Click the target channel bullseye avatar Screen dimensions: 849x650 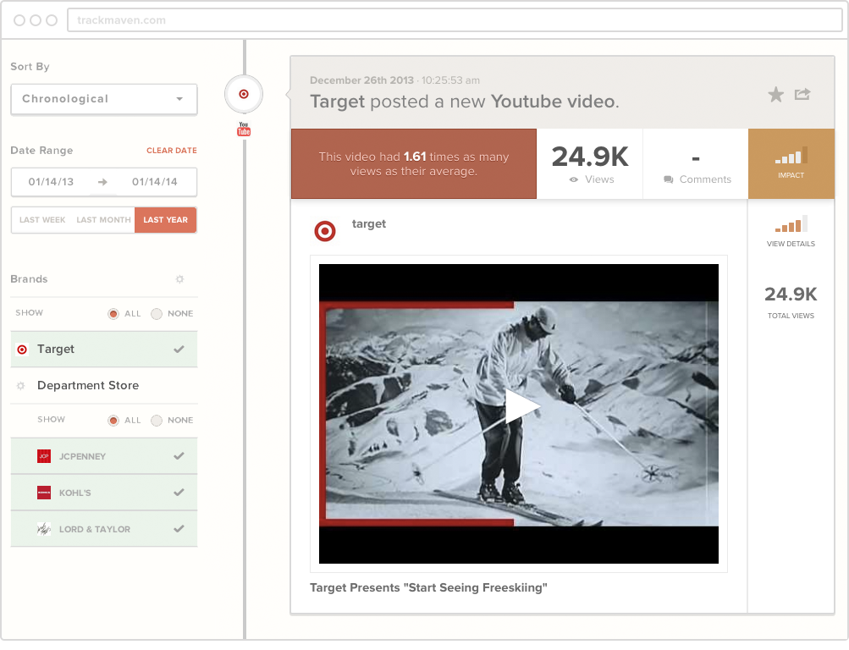click(325, 231)
